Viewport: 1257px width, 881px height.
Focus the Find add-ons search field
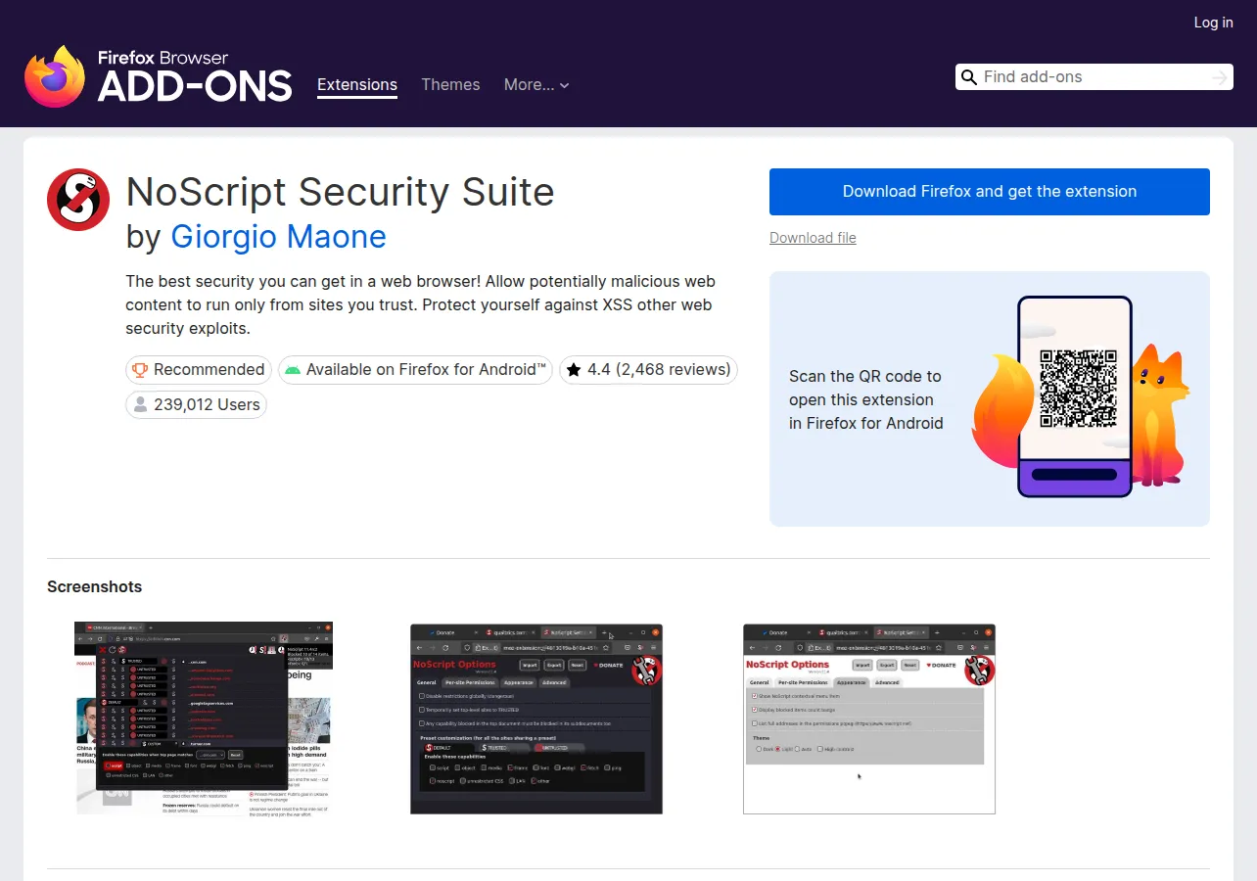point(1093,77)
